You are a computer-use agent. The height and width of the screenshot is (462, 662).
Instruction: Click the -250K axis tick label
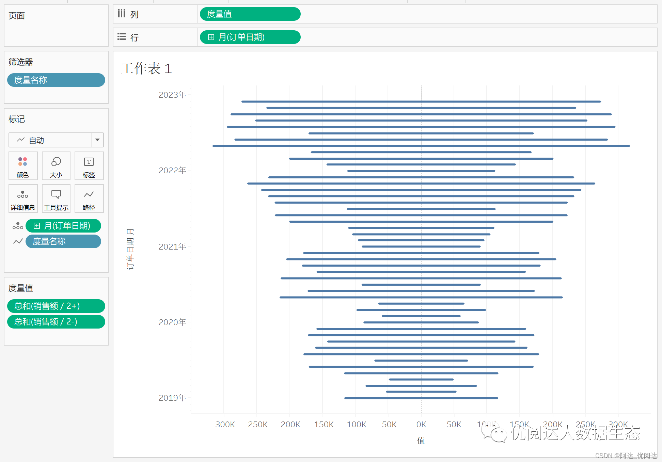pos(256,425)
